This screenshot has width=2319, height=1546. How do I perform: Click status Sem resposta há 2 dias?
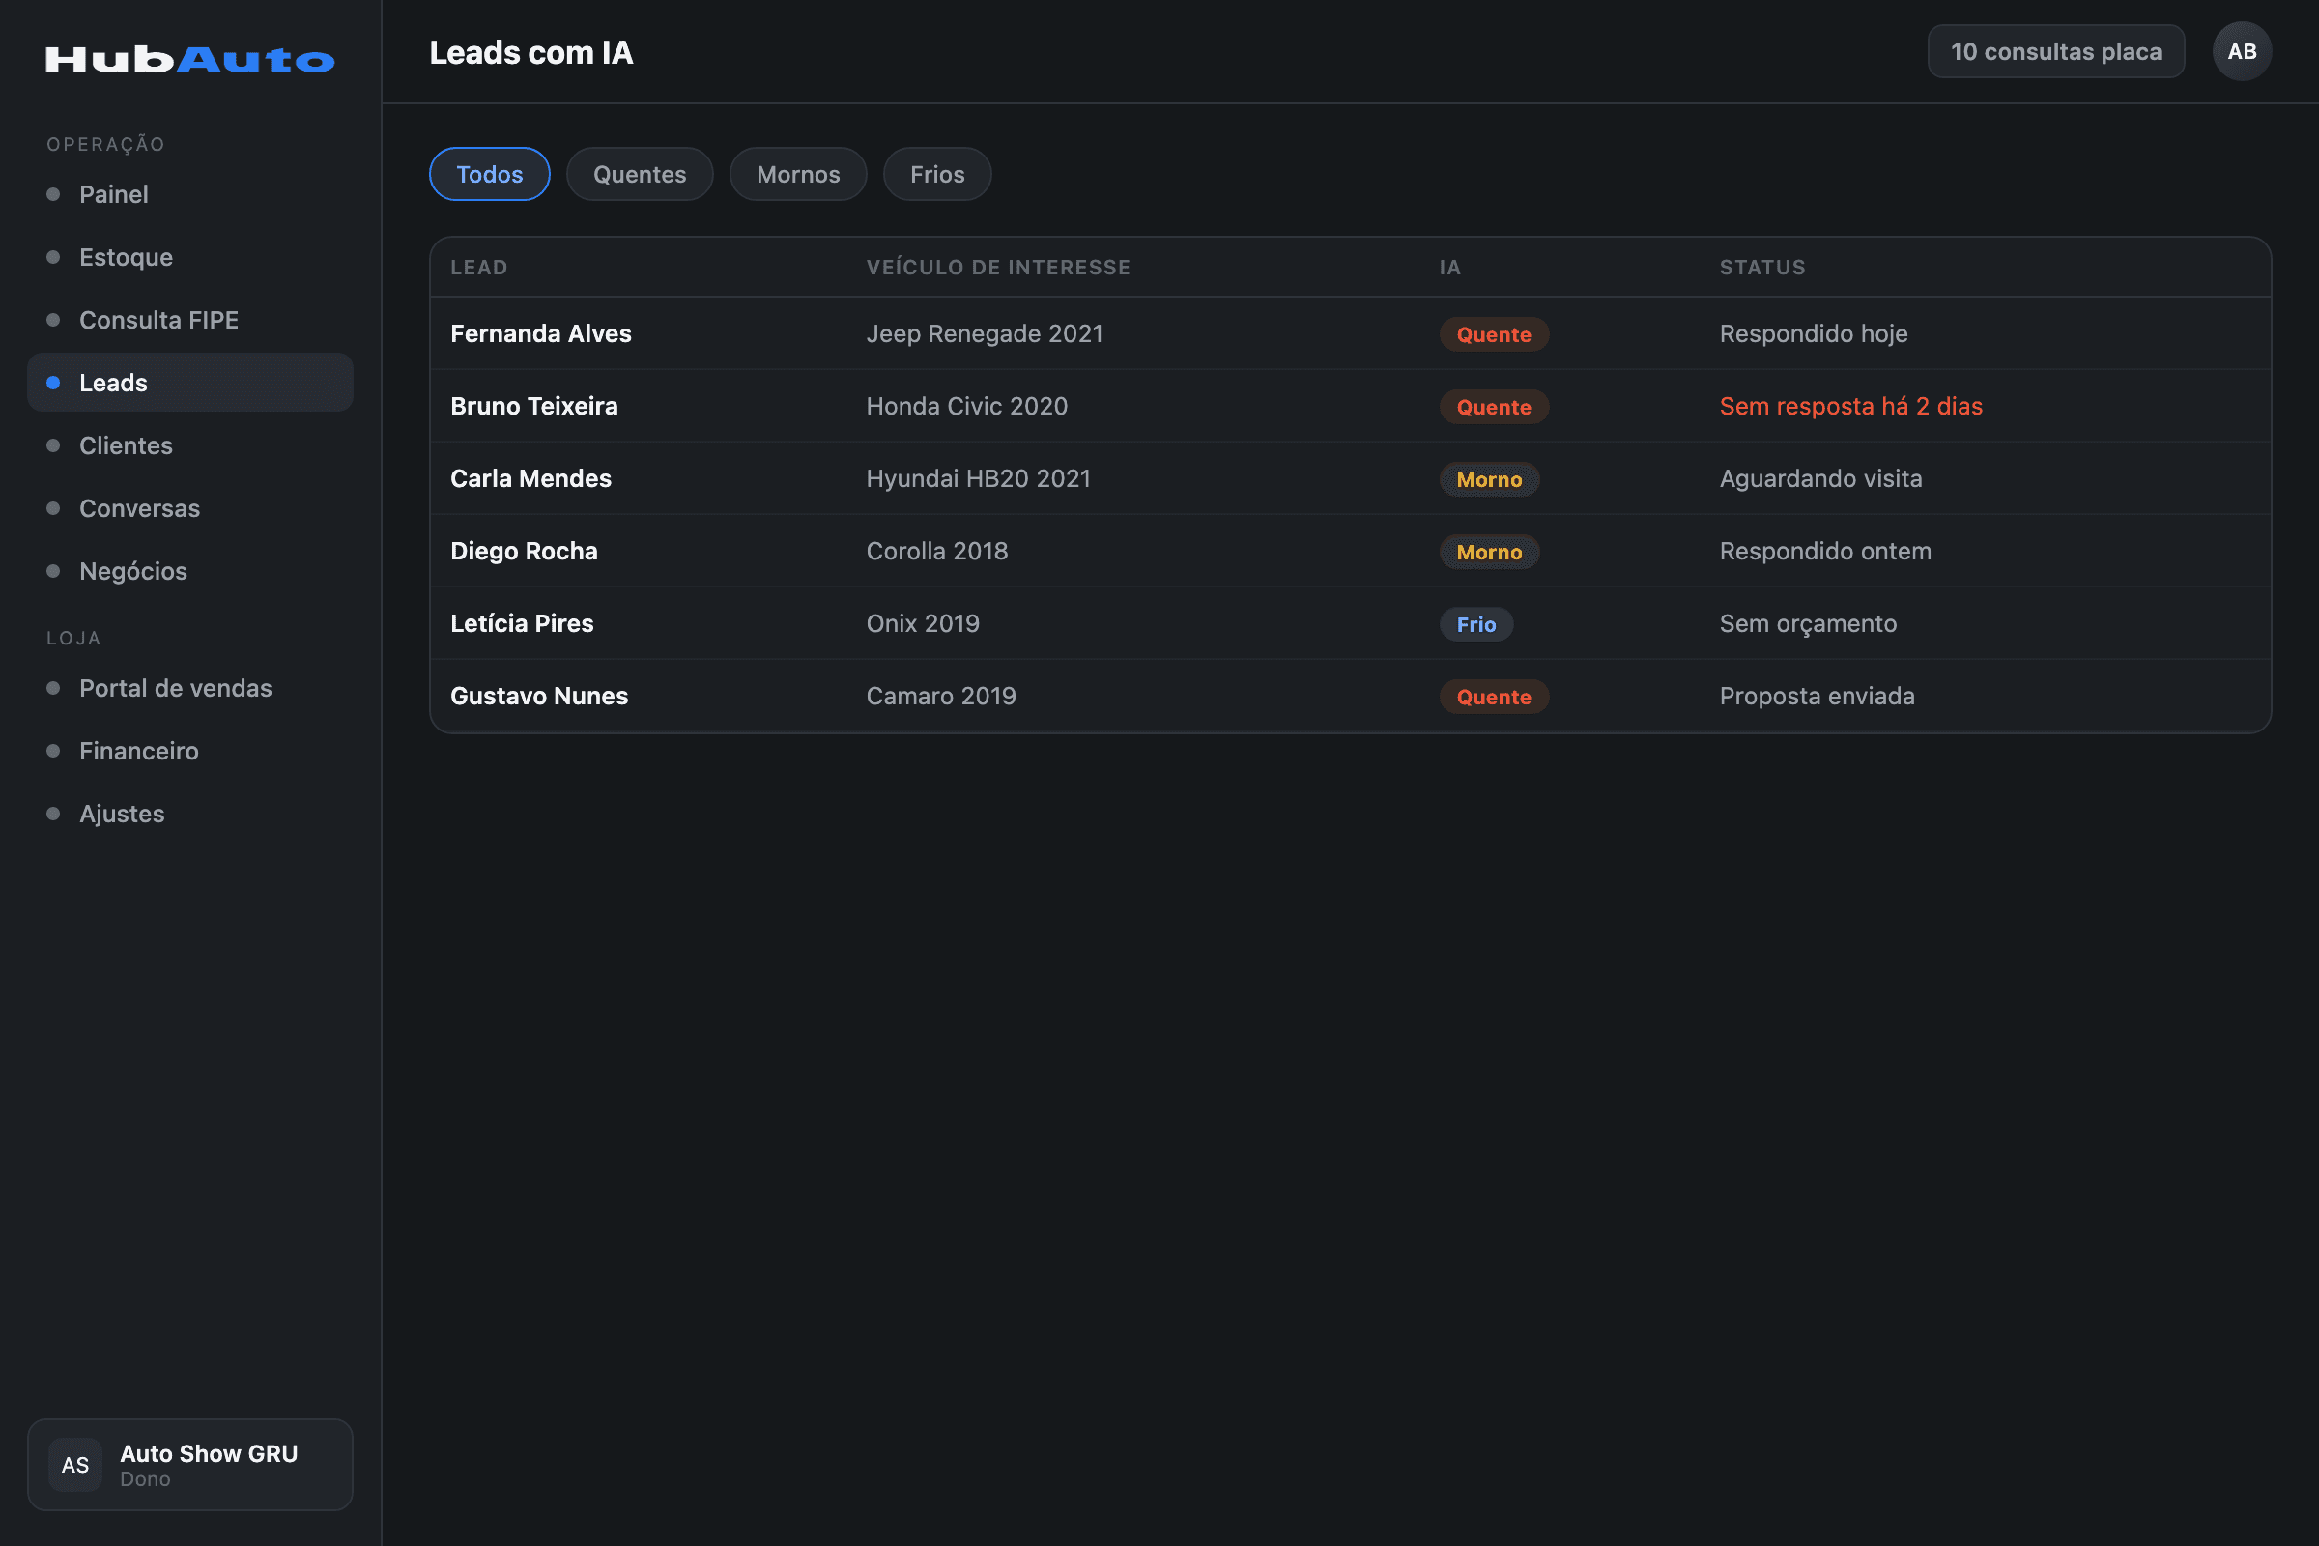tap(1850, 406)
